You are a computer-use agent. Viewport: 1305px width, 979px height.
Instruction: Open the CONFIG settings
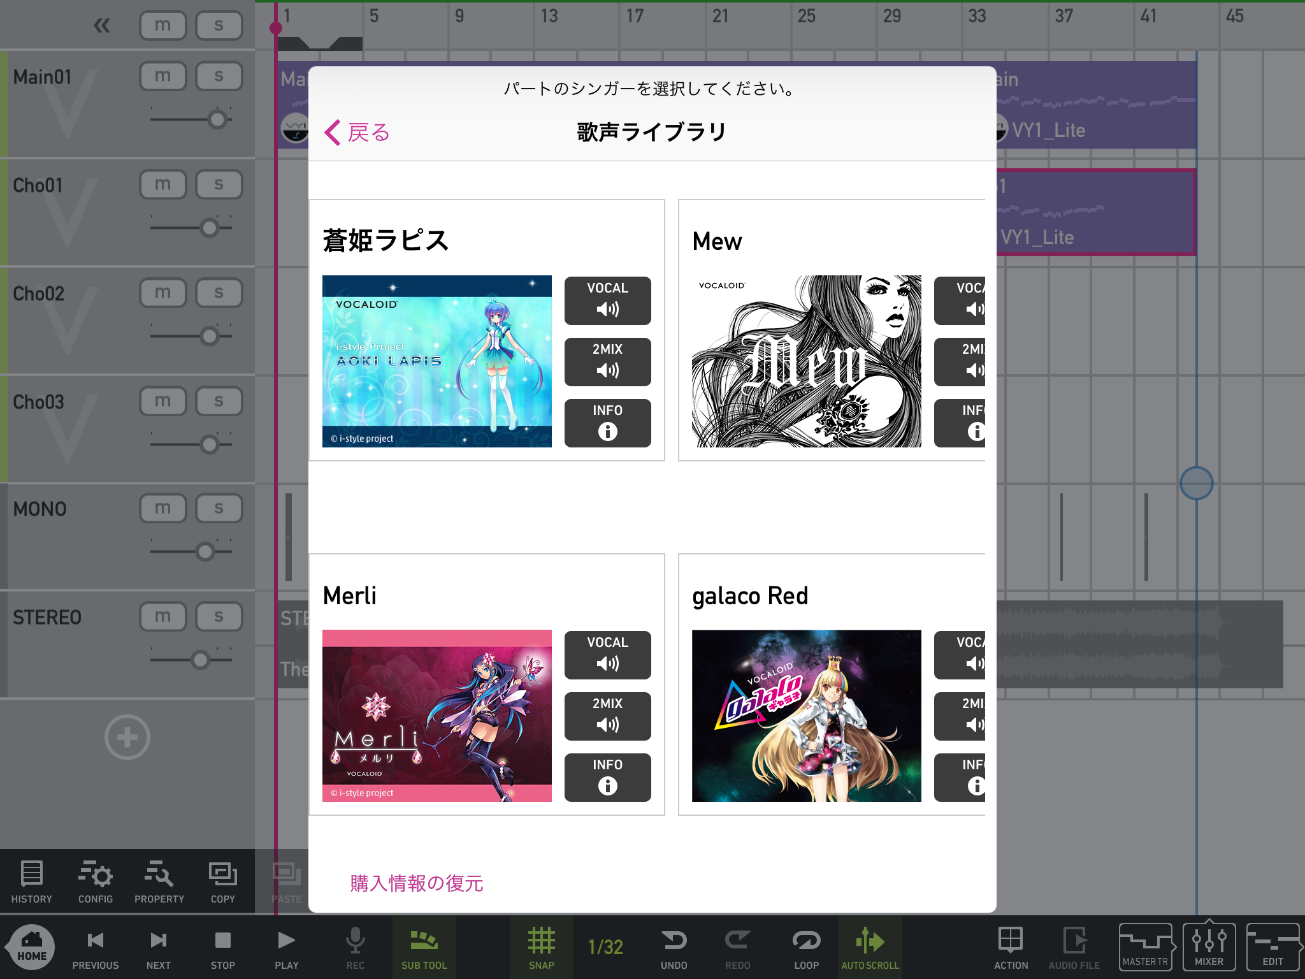[x=96, y=882]
